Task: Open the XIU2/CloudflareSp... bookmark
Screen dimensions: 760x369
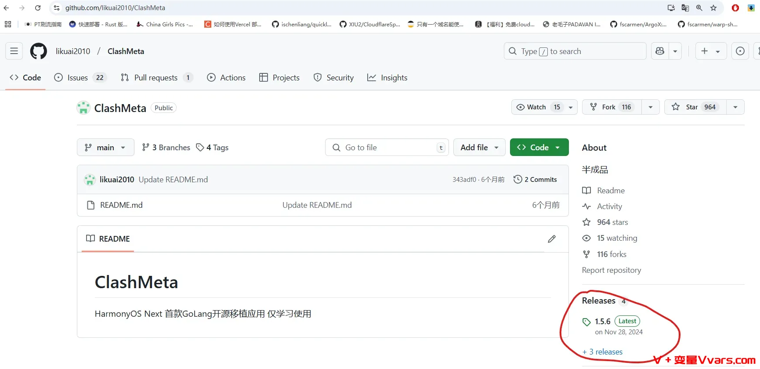Action: 370,24
